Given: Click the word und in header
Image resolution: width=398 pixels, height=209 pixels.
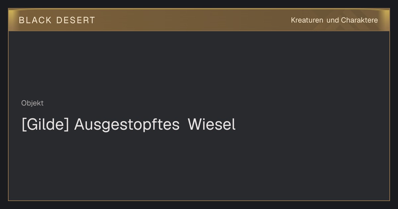Looking at the screenshot, I should 333,20.
